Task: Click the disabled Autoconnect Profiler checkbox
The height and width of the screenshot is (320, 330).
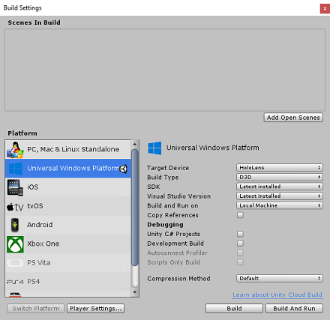Action: (x=240, y=253)
